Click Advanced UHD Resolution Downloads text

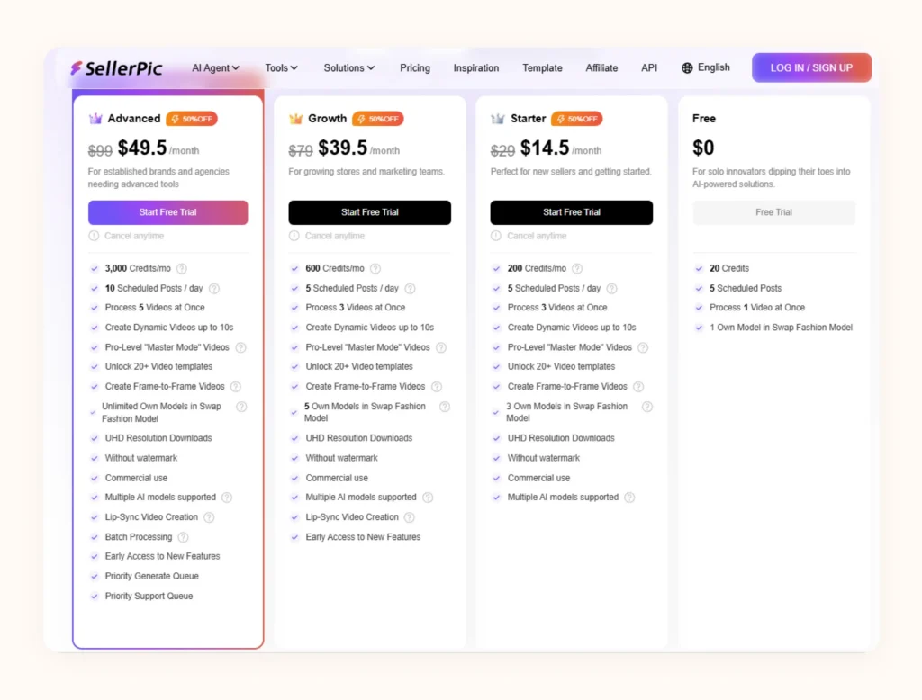[x=158, y=438]
